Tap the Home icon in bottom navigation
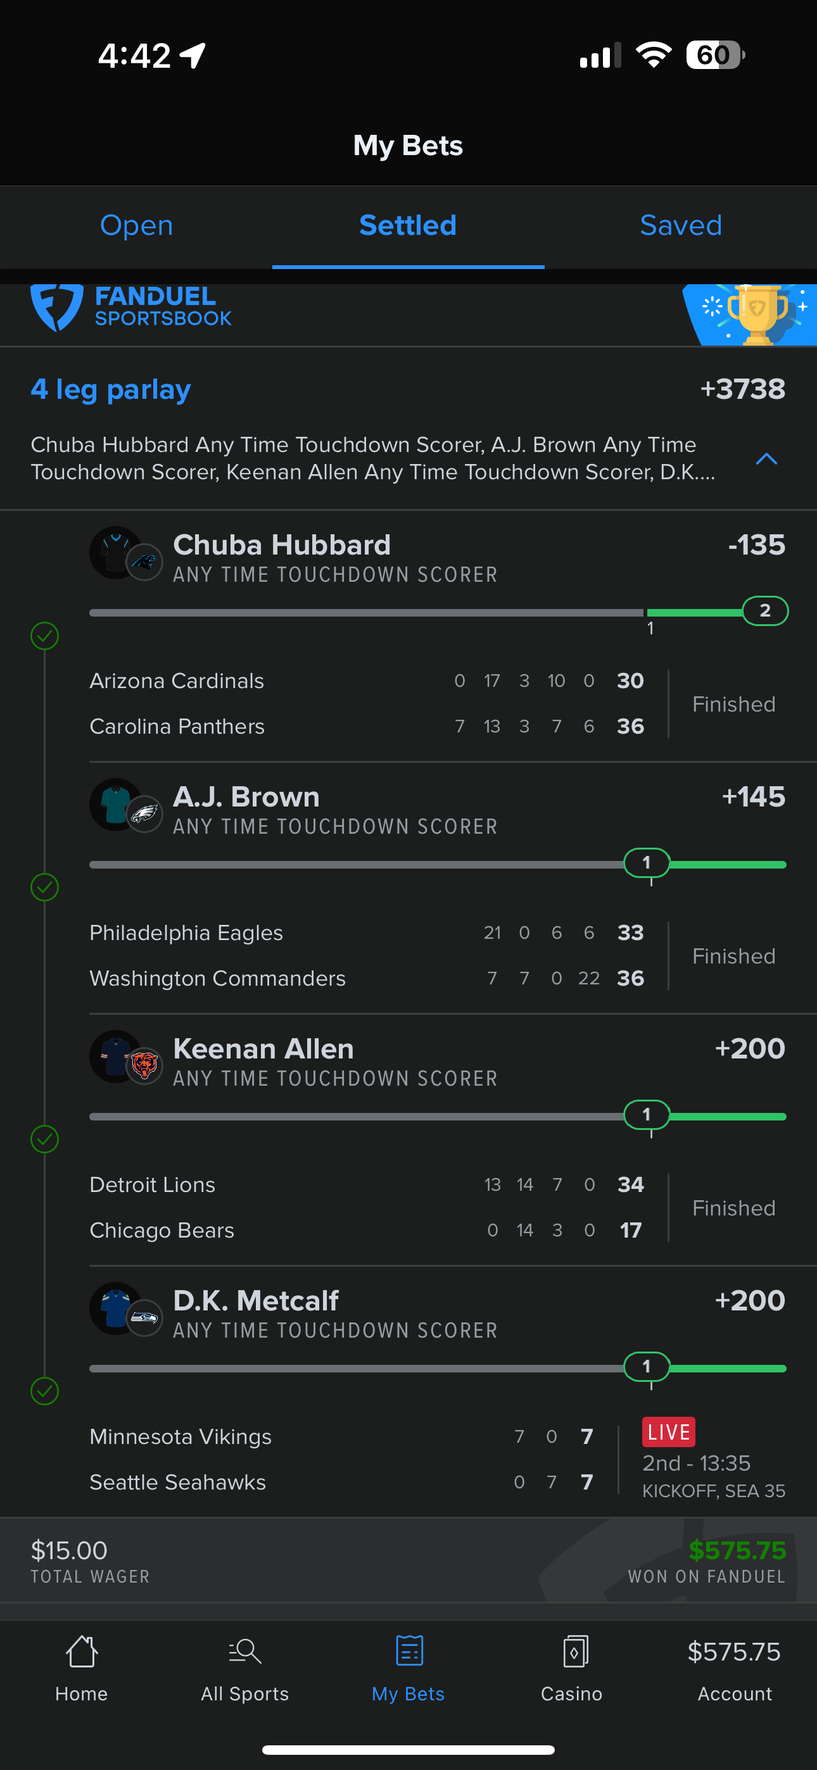 [81, 1651]
